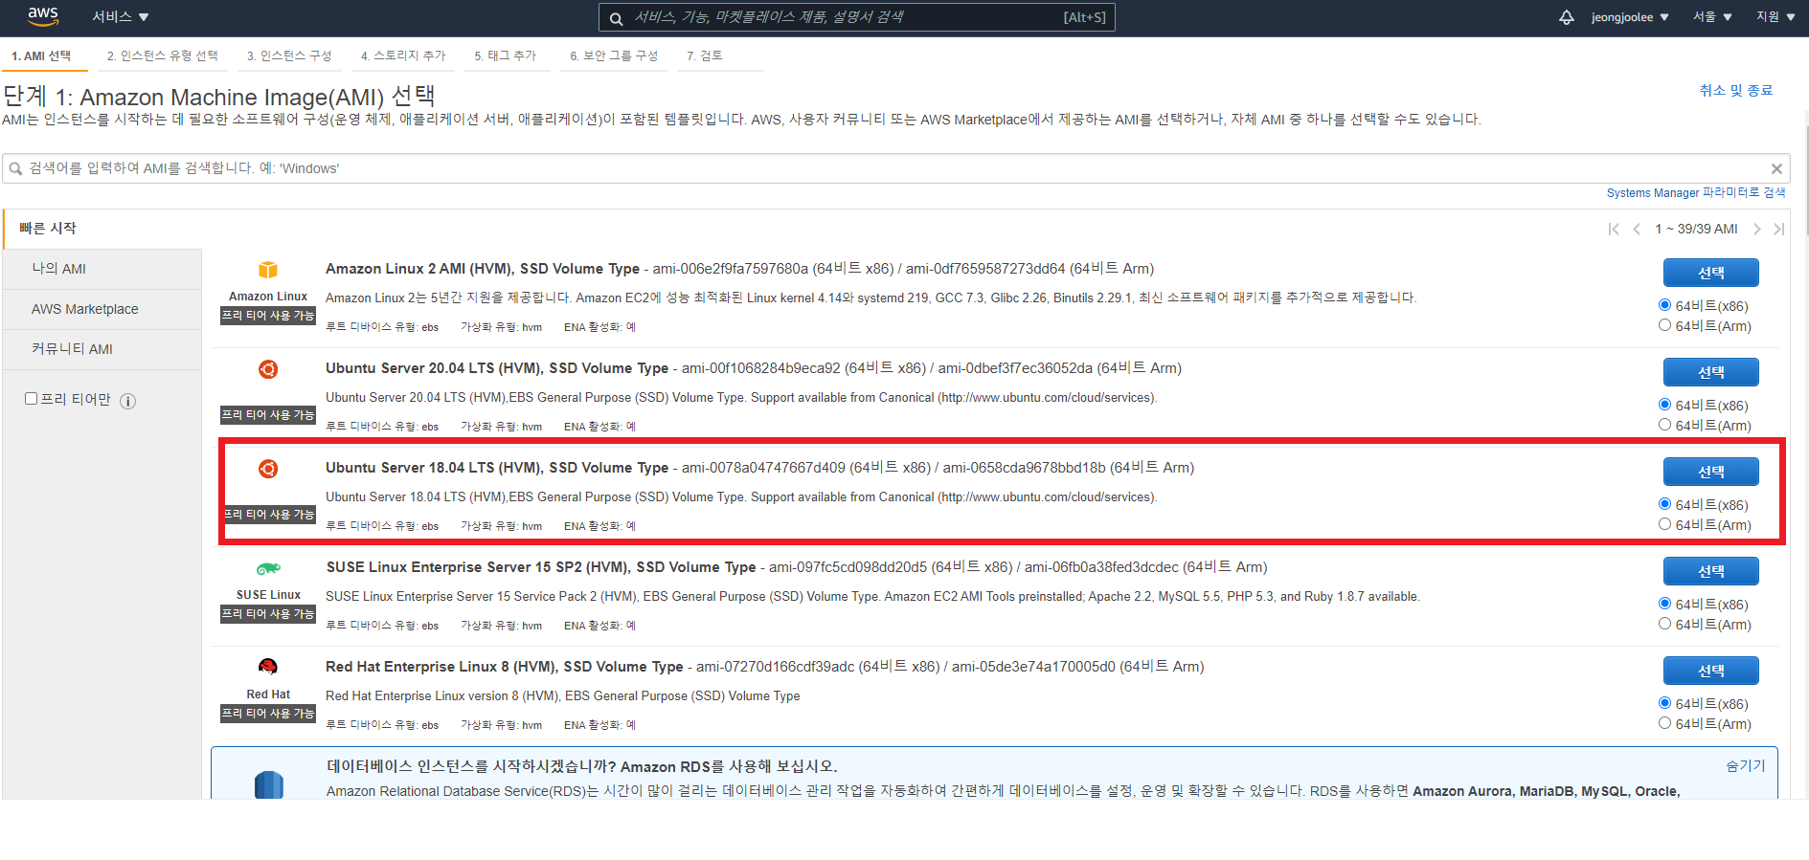Hide the RDS banner with 숨기기

1745,765
